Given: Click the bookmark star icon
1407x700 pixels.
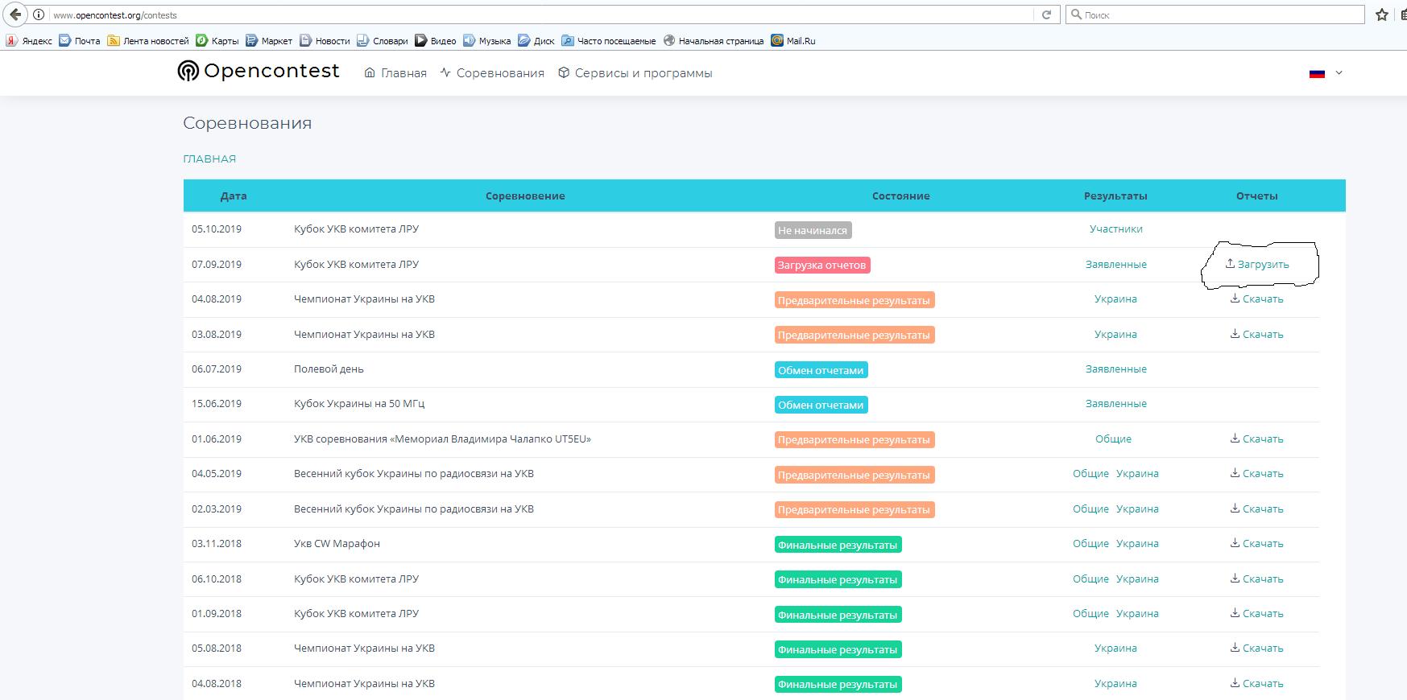Looking at the screenshot, I should [x=1382, y=14].
